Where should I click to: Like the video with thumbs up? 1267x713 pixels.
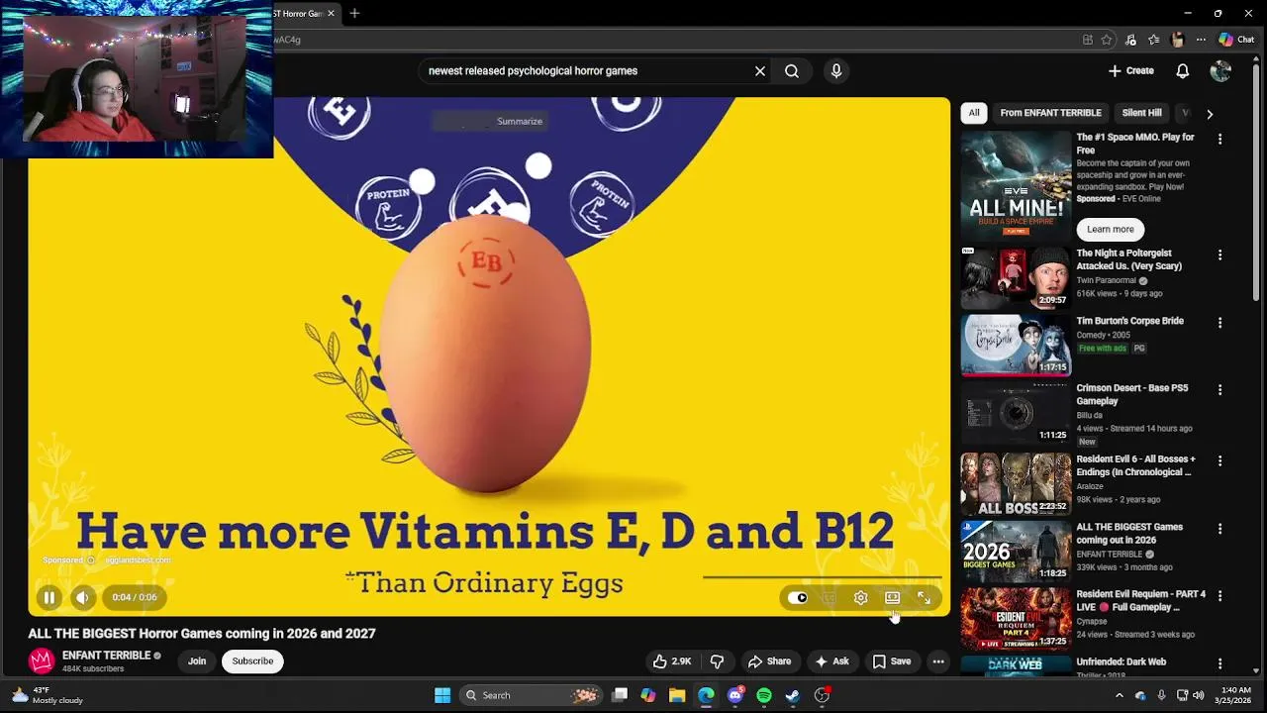tap(672, 662)
